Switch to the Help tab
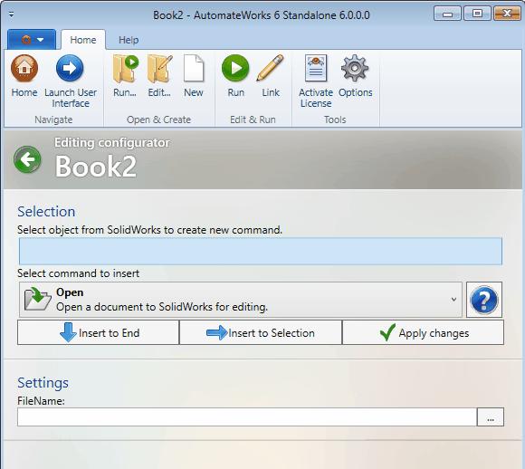 click(129, 40)
